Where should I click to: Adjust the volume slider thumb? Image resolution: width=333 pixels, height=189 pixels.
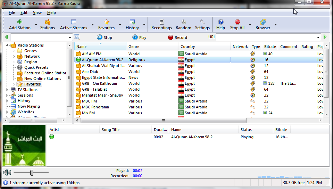(32, 173)
